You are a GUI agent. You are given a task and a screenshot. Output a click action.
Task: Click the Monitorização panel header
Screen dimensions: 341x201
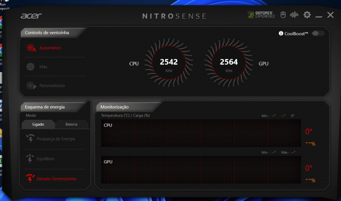click(x=115, y=107)
